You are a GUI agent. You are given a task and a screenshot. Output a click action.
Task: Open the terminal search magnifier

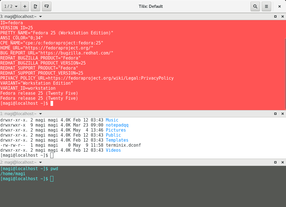(x=255, y=6)
